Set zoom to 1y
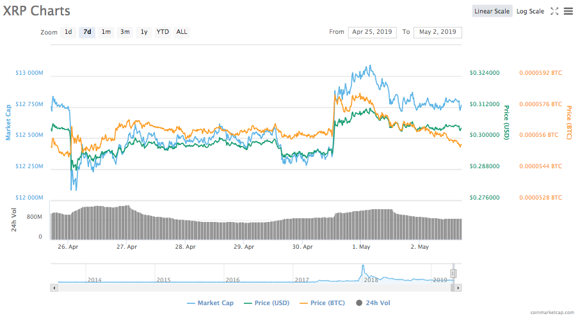The width and height of the screenshot is (580, 316). (x=144, y=32)
